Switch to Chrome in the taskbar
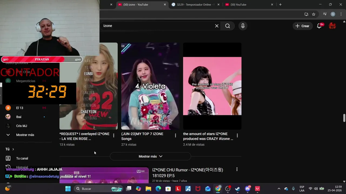 218,189
